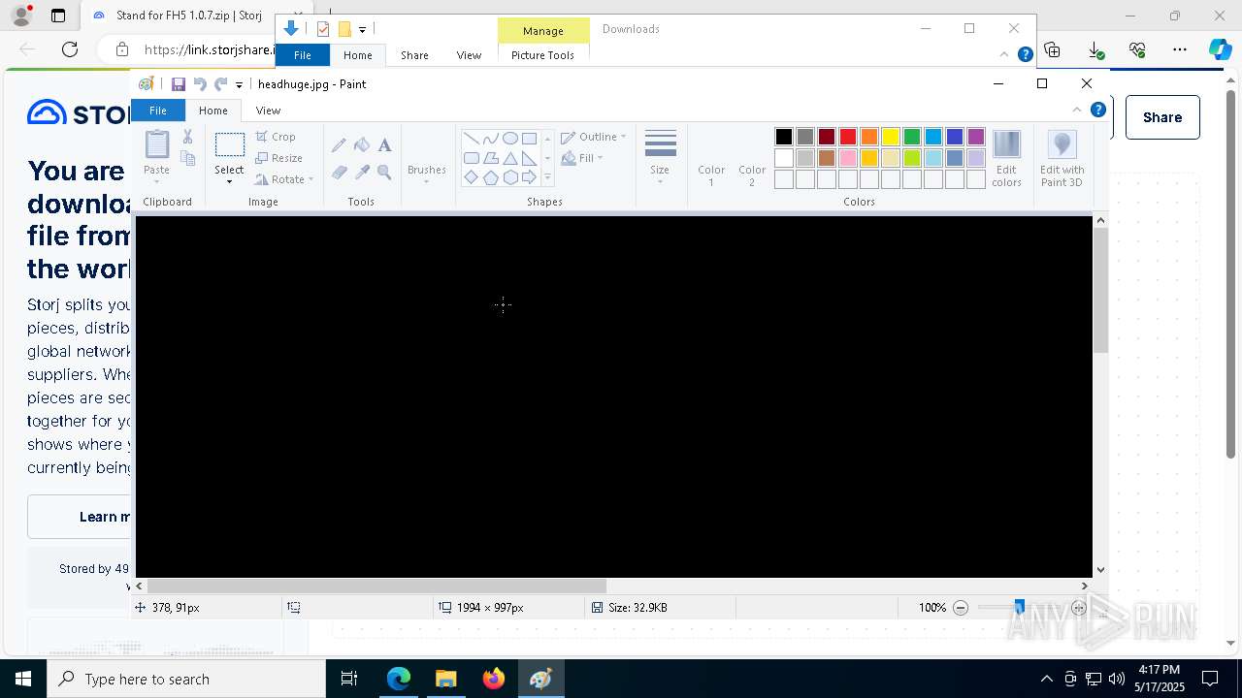Pick the red color swatch

[848, 137]
